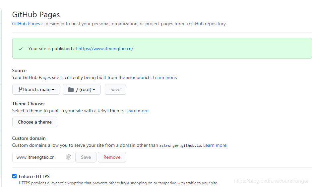
Task: Open the / (root) folder dropdown
Action: pyautogui.click(x=82, y=89)
